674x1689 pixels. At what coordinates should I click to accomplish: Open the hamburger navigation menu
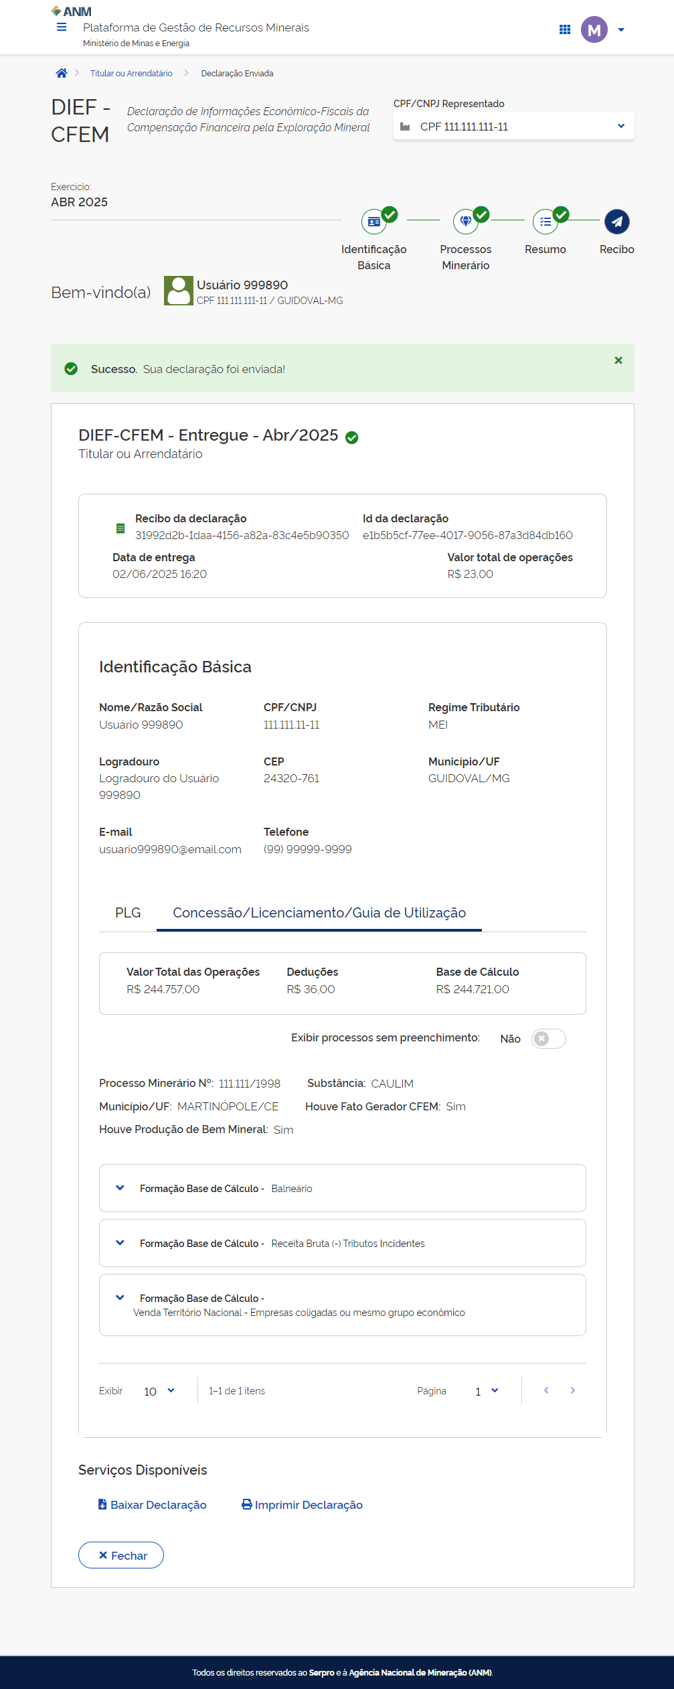[62, 27]
